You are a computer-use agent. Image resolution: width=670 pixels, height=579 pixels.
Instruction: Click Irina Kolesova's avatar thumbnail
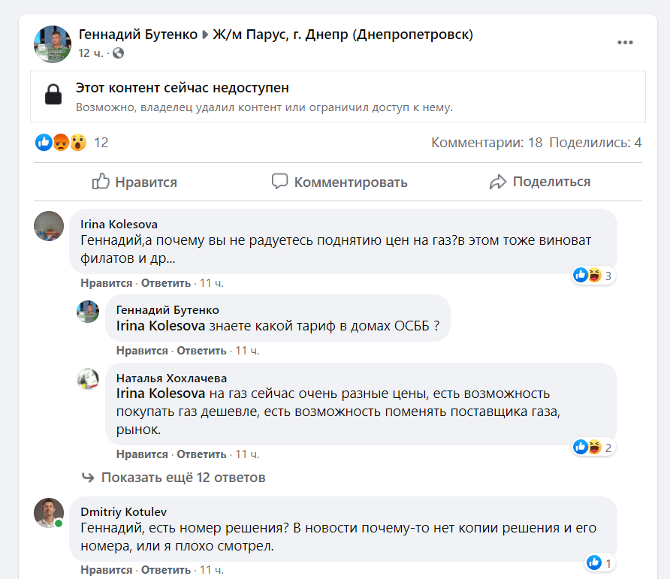(48, 225)
